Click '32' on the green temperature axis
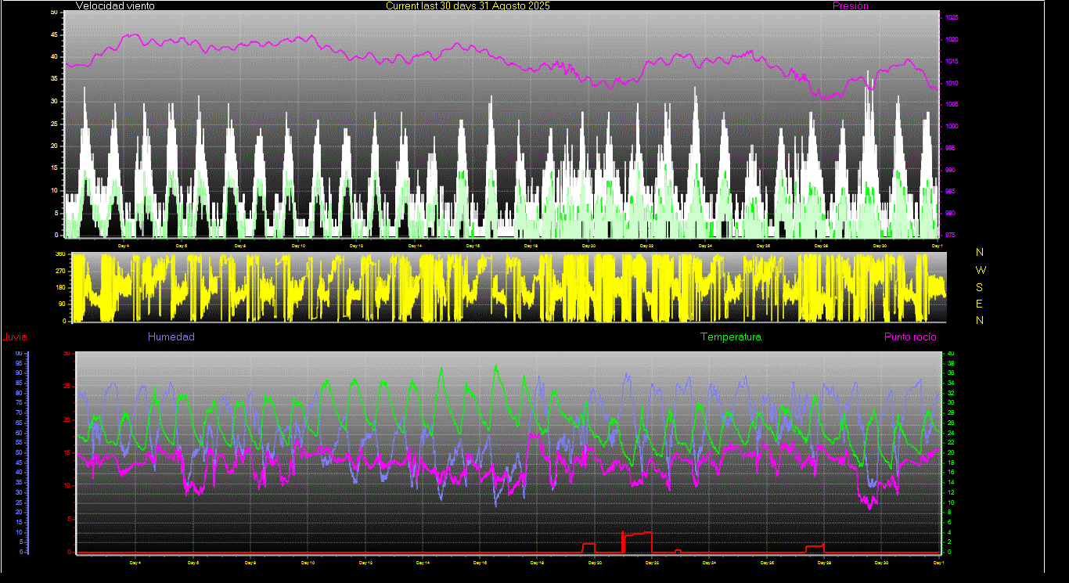The image size is (1069, 583). [x=951, y=393]
